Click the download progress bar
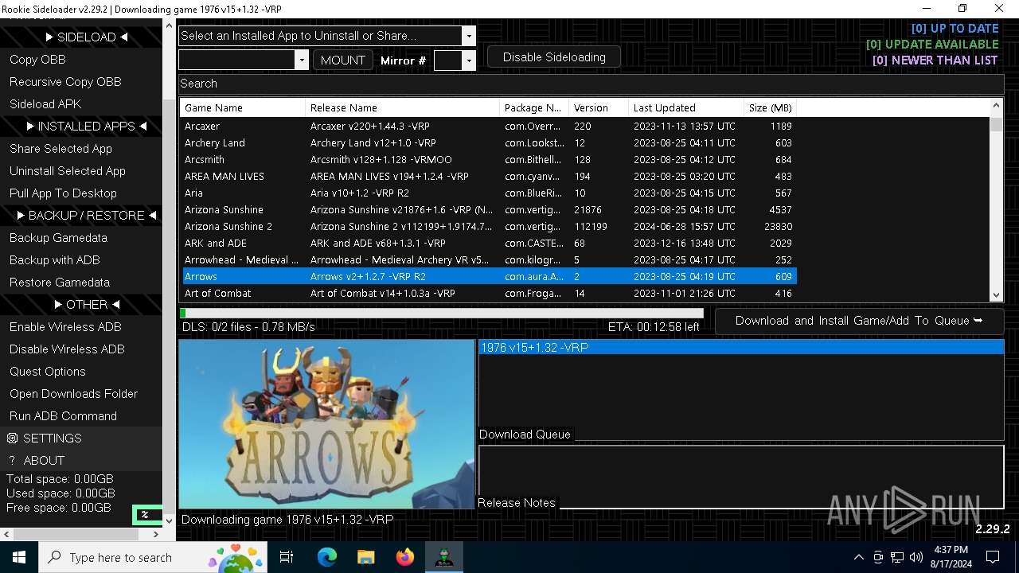 pyautogui.click(x=442, y=314)
